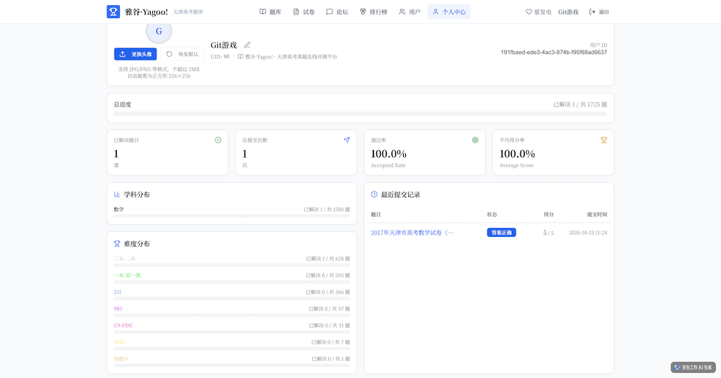Screen dimensions: 721x378
Task: Click the trophy icon in 平均得分率 card
Action: pyautogui.click(x=603, y=140)
